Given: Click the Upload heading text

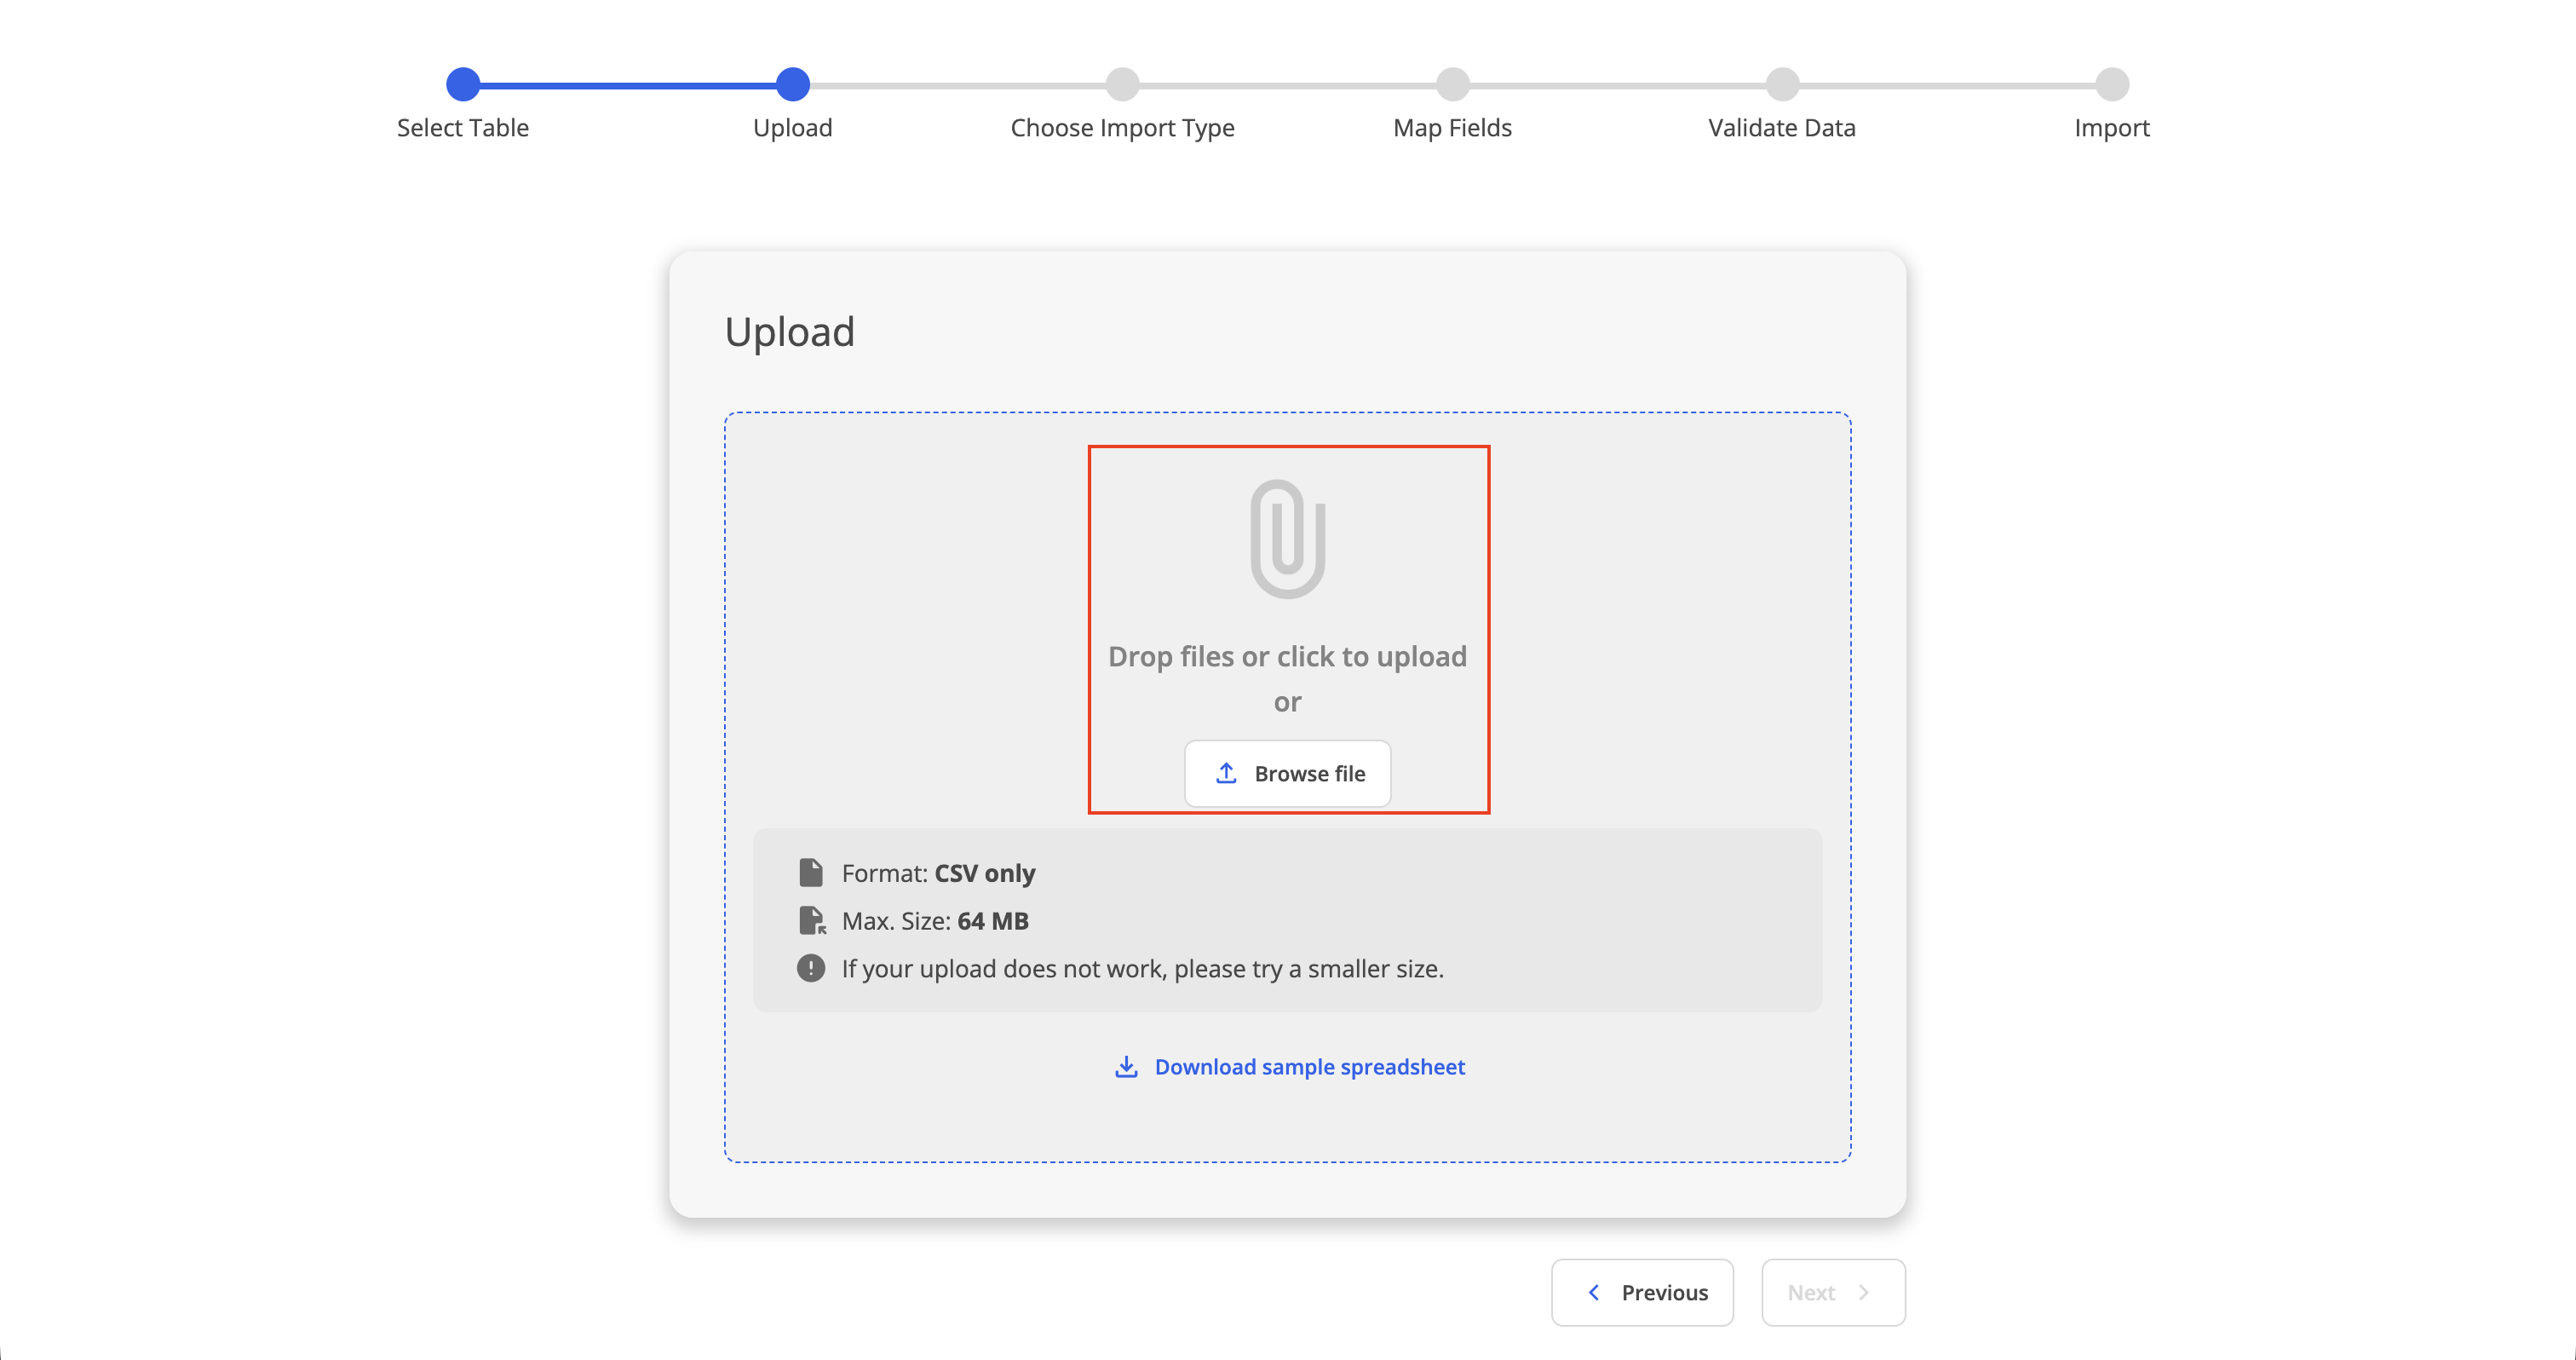Looking at the screenshot, I should tap(790, 333).
